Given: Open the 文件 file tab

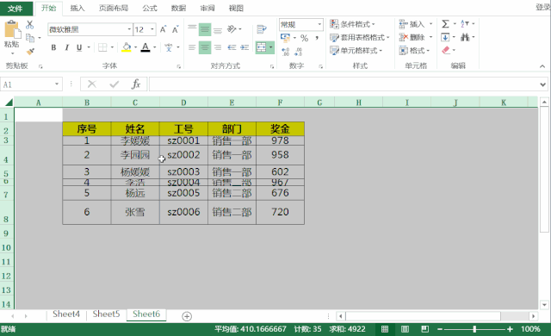Looking at the screenshot, I should (15, 8).
